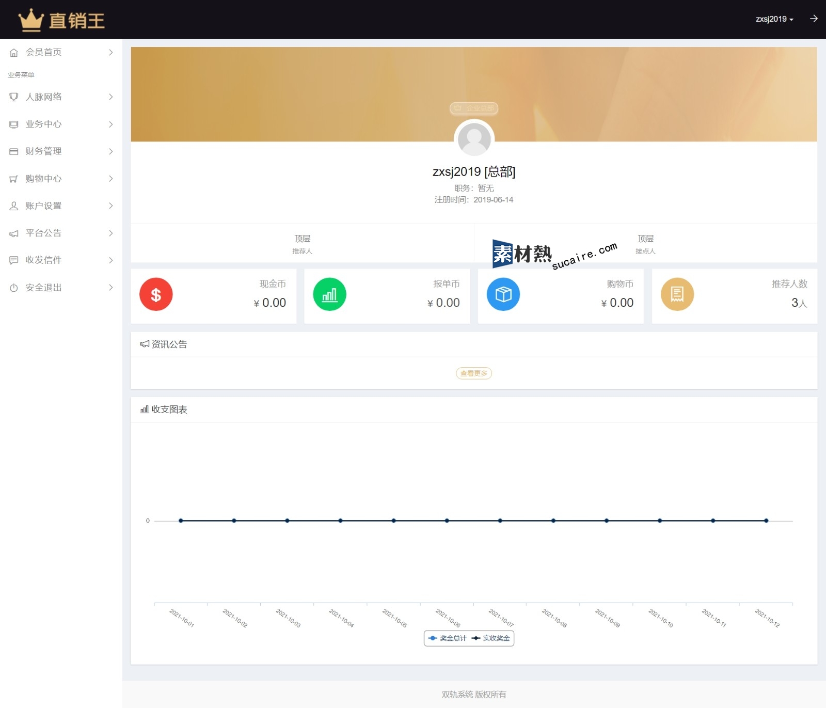Open 业务中心 menu item
The width and height of the screenshot is (826, 708).
(61, 124)
